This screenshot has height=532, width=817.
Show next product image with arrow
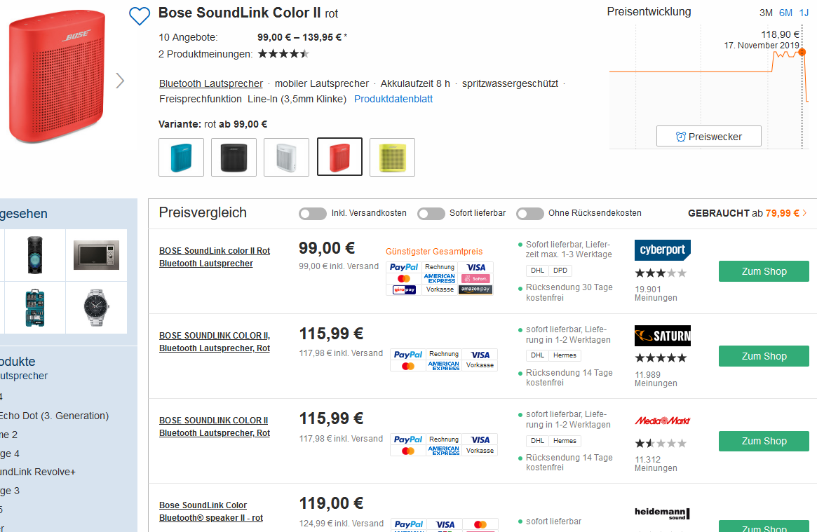click(x=120, y=81)
